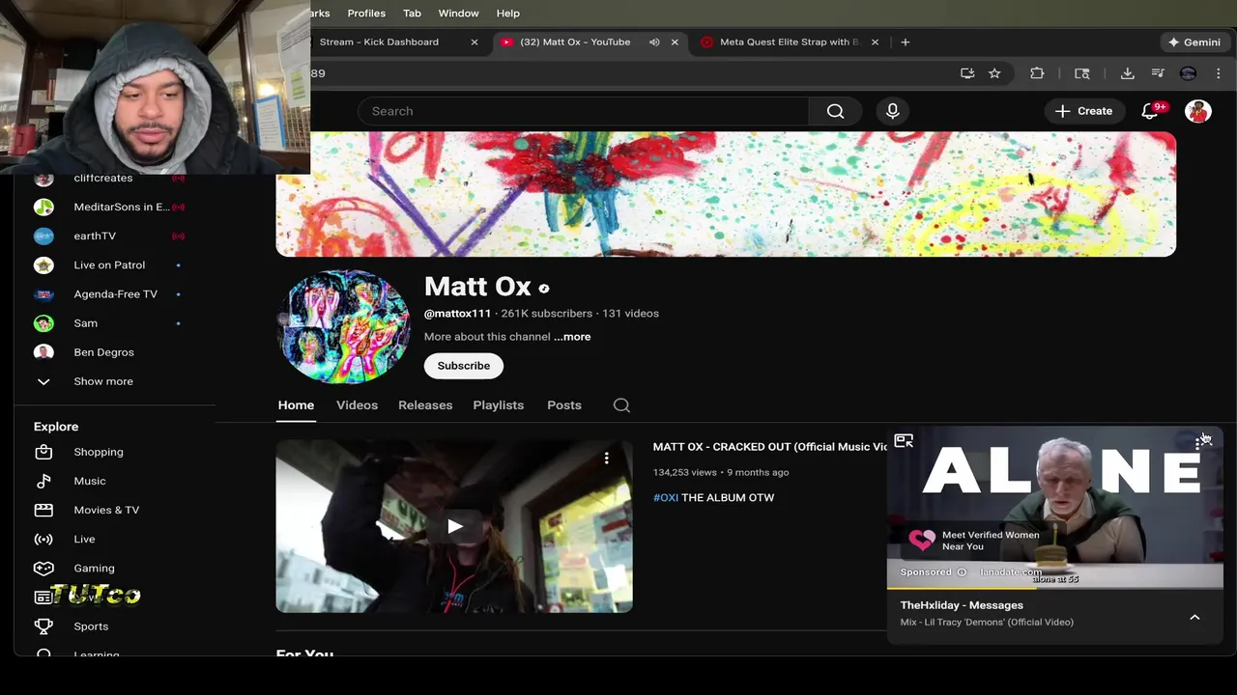Open Movies & TV in Explore
The width and height of the screenshot is (1237, 695).
point(106,510)
